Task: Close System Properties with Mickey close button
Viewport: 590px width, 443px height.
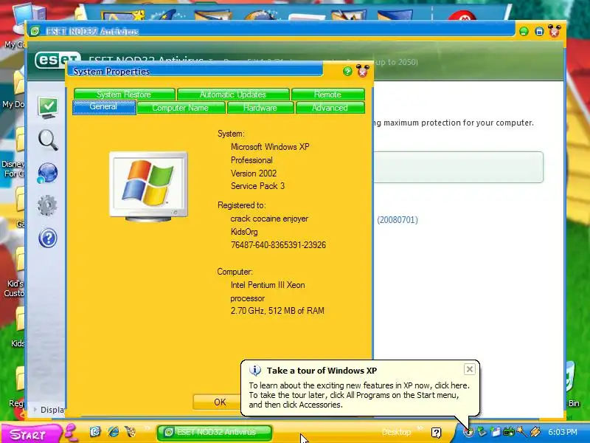Action: coord(362,71)
